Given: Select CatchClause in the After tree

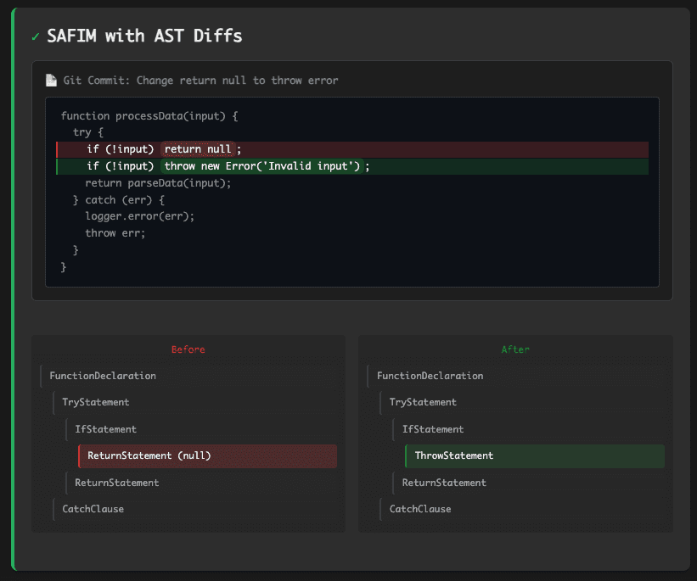Looking at the screenshot, I should pos(420,509).
